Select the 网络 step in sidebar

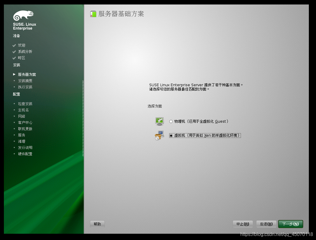pos(21,116)
